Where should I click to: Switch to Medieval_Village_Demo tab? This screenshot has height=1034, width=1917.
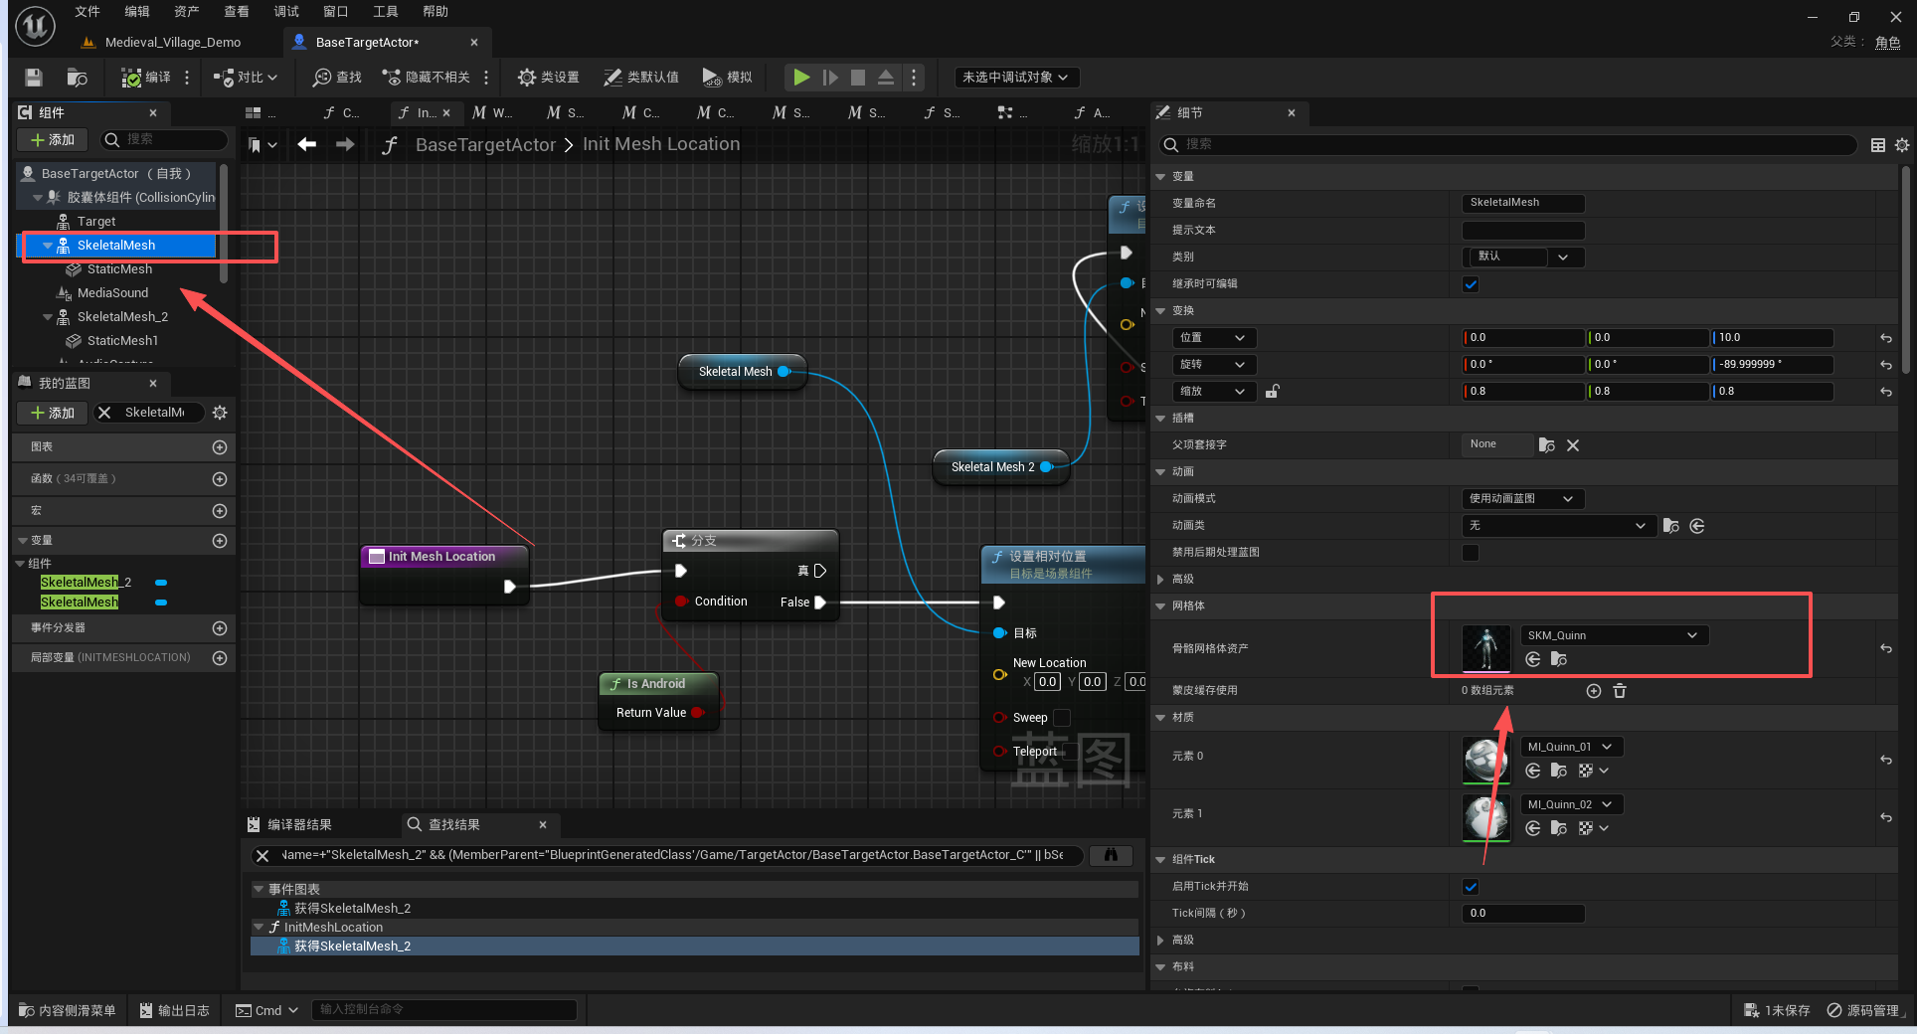(163, 43)
